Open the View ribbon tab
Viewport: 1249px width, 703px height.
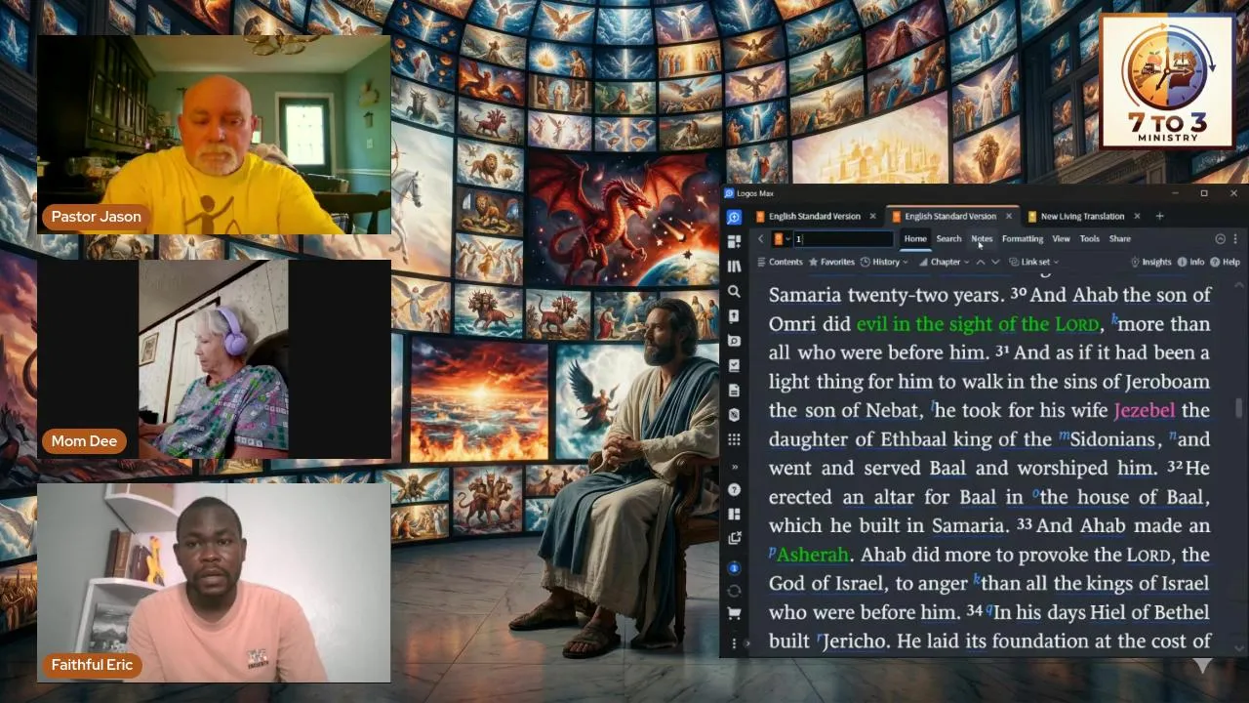coord(1061,239)
